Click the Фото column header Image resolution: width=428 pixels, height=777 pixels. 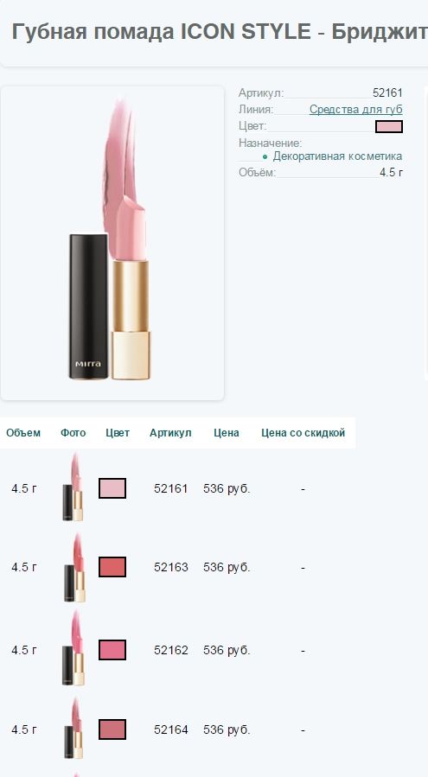pyautogui.click(x=73, y=433)
